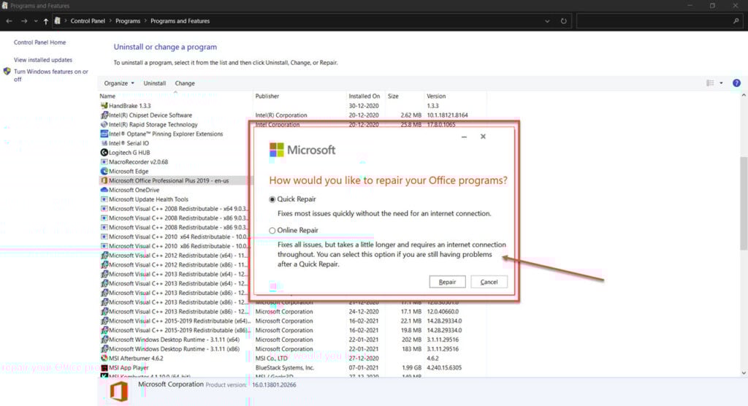Open Turn Windows features on or off
The height and width of the screenshot is (406, 748).
(x=50, y=75)
